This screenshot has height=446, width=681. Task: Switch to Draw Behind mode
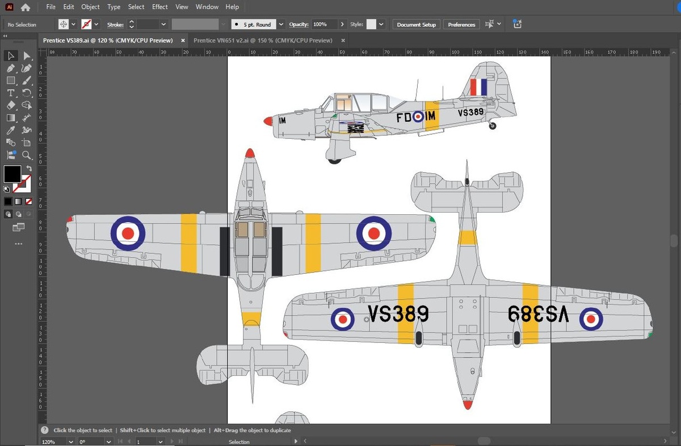[x=18, y=214]
